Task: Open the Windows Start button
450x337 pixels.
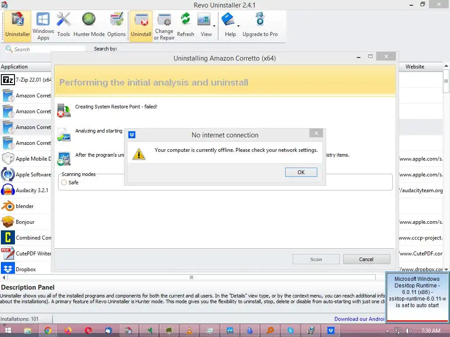Action: (8, 330)
